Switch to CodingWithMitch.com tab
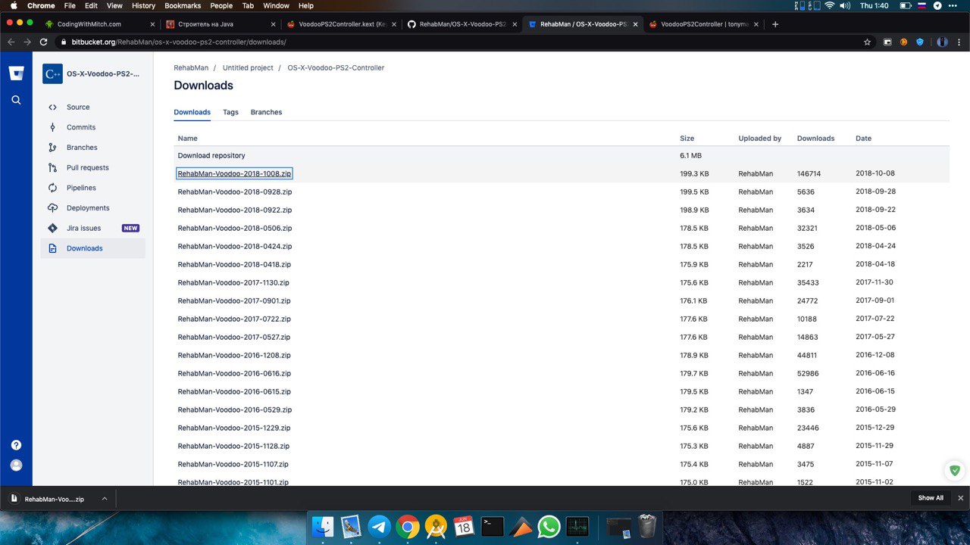This screenshot has width=970, height=545. (100, 24)
